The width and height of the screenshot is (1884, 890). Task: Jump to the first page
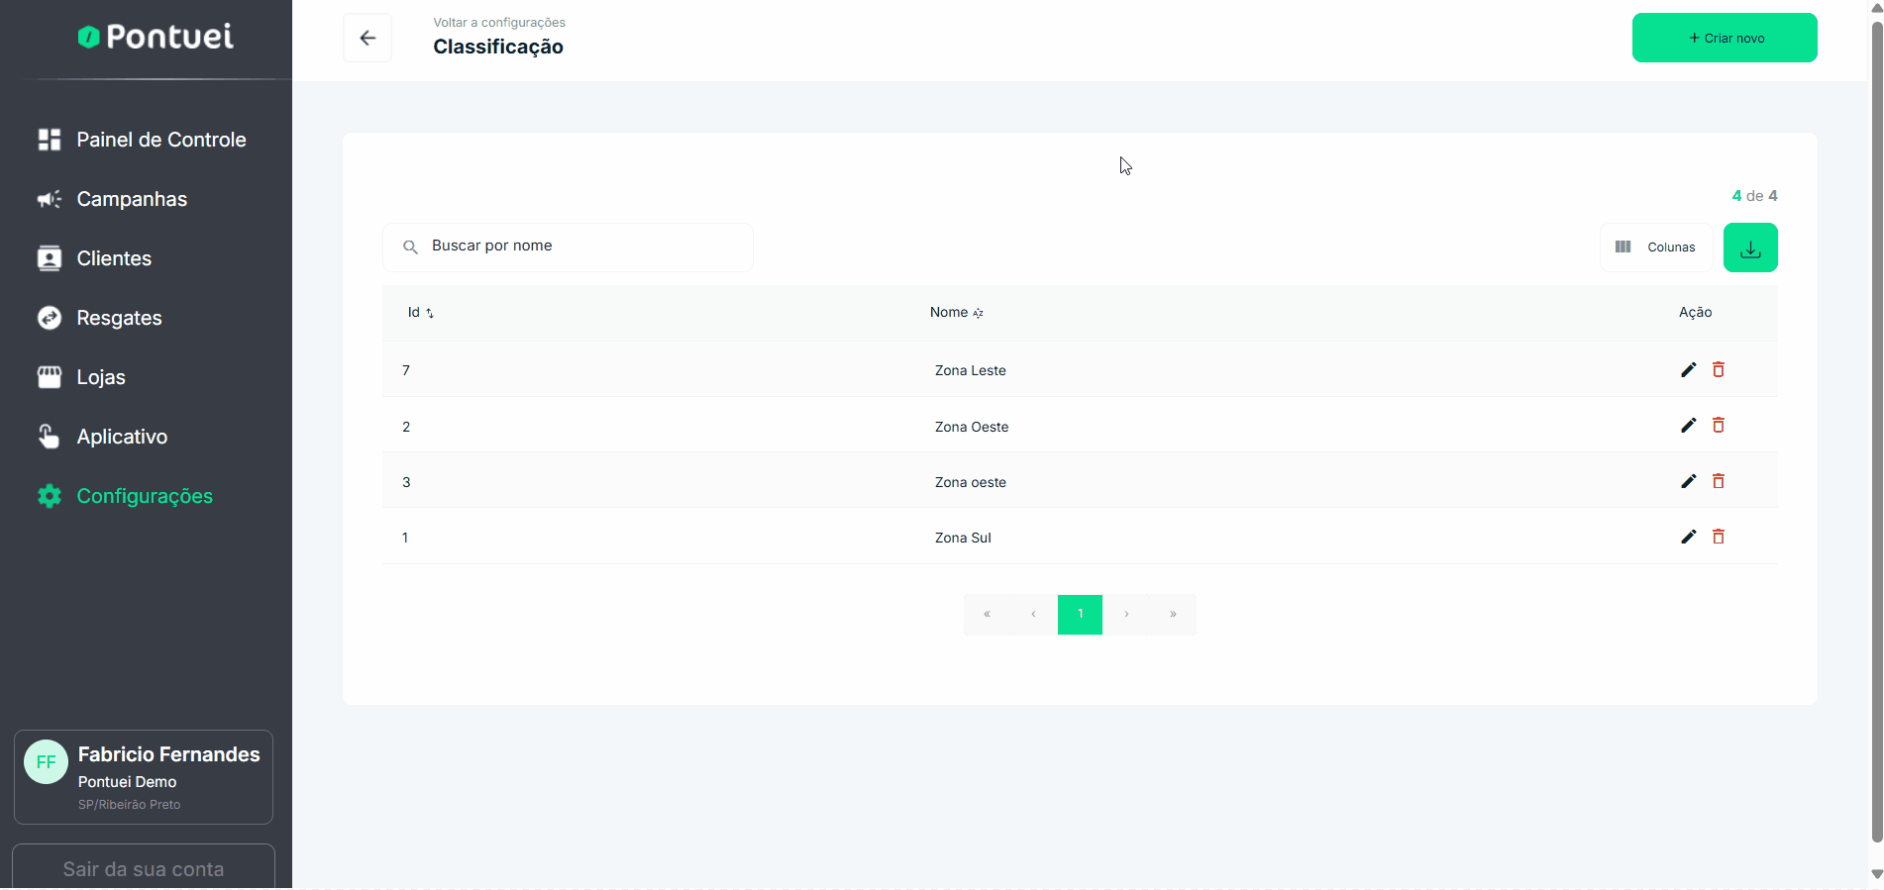coord(987,615)
